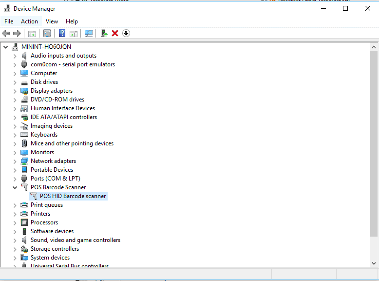Expand the Print queues category
The width and height of the screenshot is (379, 281).
click(x=15, y=205)
